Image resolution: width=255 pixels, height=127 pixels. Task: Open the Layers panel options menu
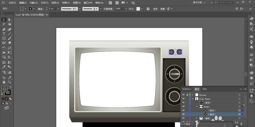tap(245, 89)
